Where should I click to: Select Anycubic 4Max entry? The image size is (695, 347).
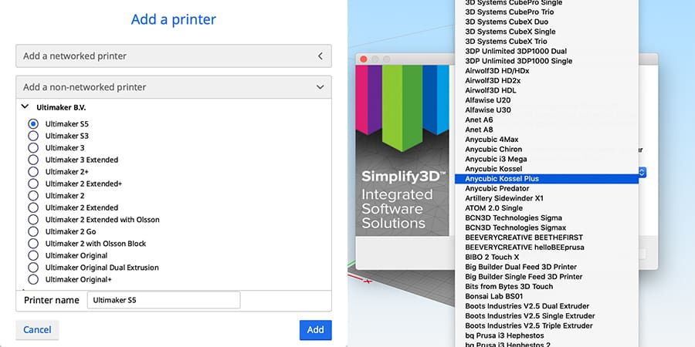(x=547, y=140)
